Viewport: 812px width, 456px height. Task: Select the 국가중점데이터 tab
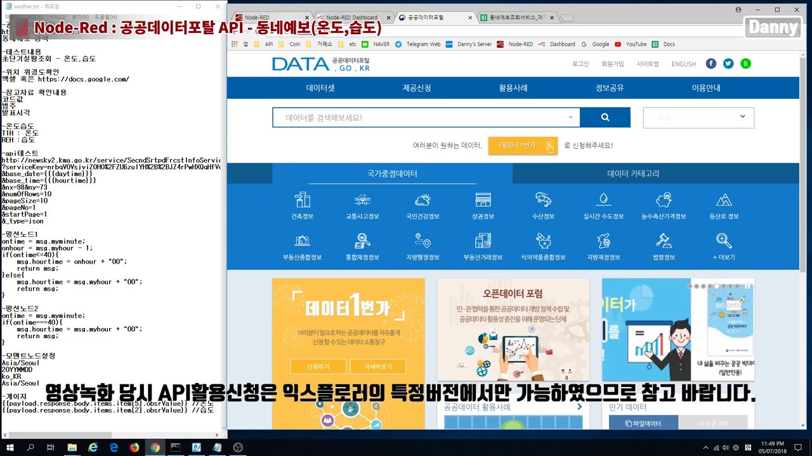point(392,174)
